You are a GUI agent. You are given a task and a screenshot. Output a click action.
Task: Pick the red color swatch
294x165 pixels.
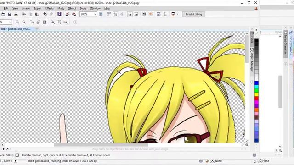256,98
